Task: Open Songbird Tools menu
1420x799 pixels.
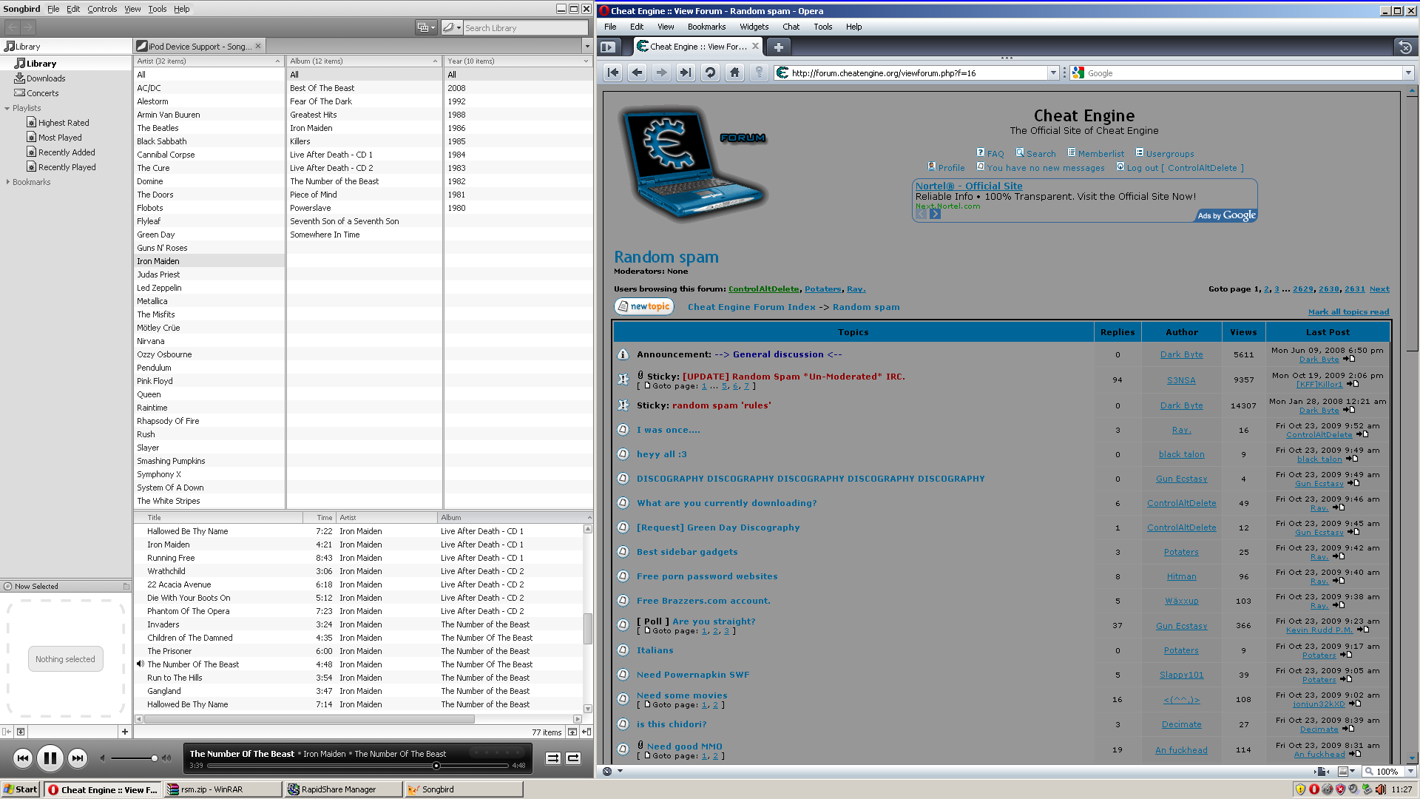Action: 157,9
